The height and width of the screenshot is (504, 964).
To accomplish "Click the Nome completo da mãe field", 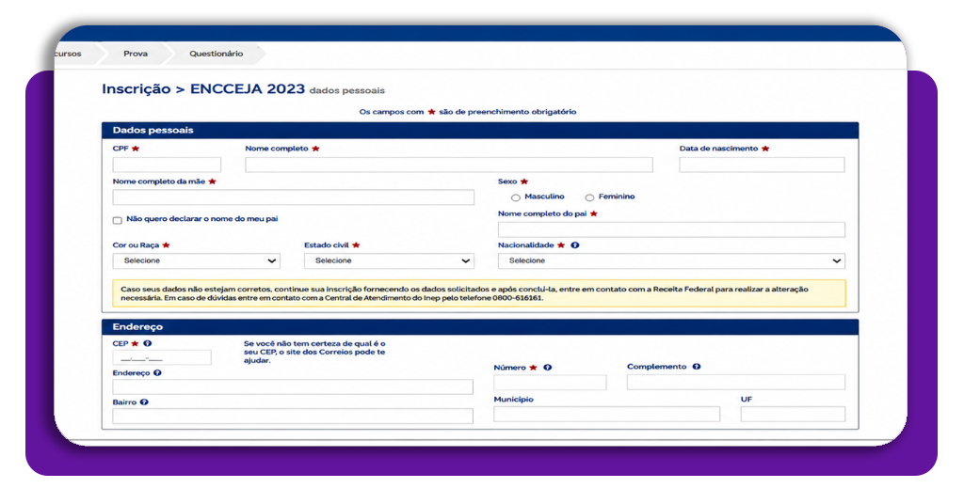I will [294, 197].
